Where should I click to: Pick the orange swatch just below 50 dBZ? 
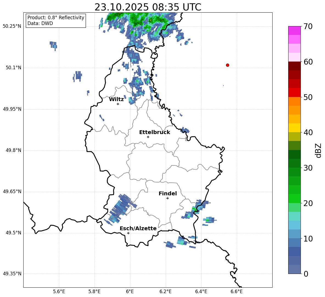[x=294, y=101]
